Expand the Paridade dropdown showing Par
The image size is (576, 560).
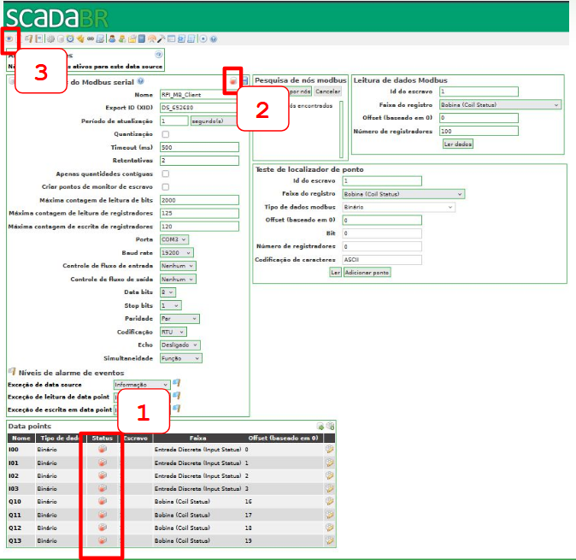179,318
